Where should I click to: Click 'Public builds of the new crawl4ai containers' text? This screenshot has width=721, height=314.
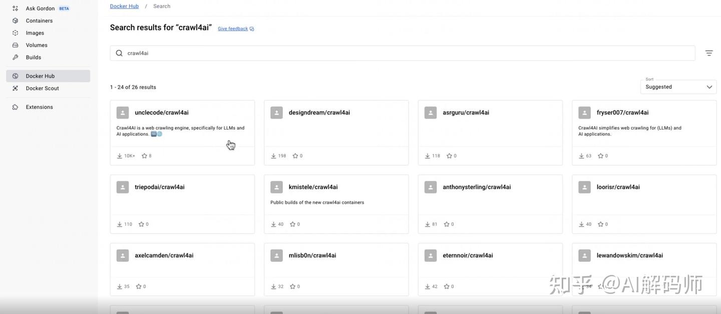(x=317, y=202)
